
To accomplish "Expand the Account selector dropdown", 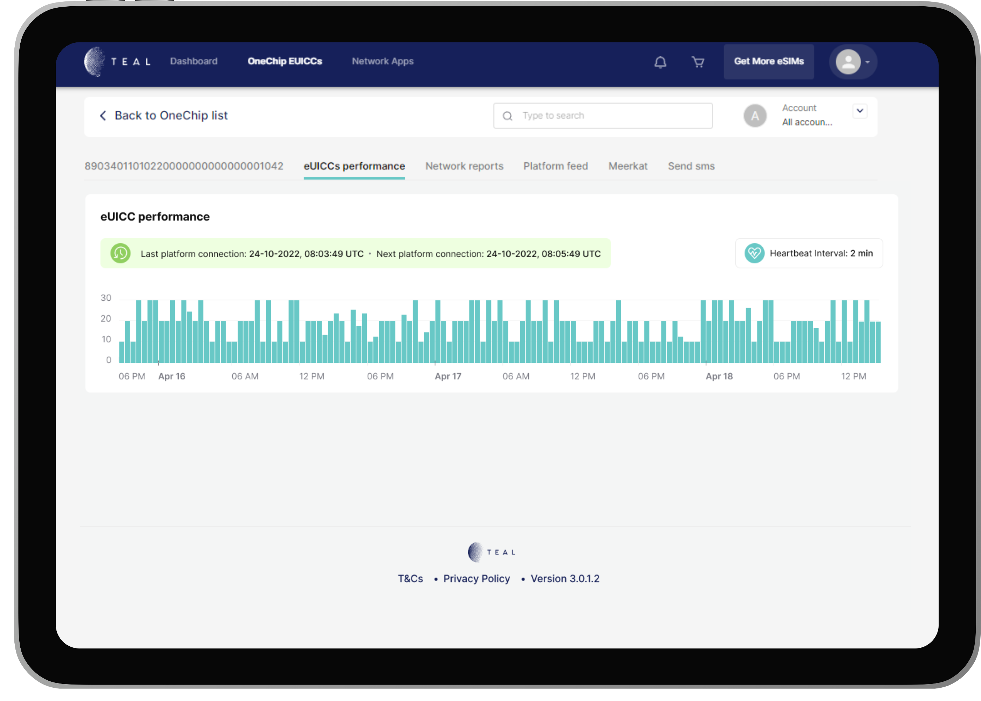I will [x=859, y=111].
